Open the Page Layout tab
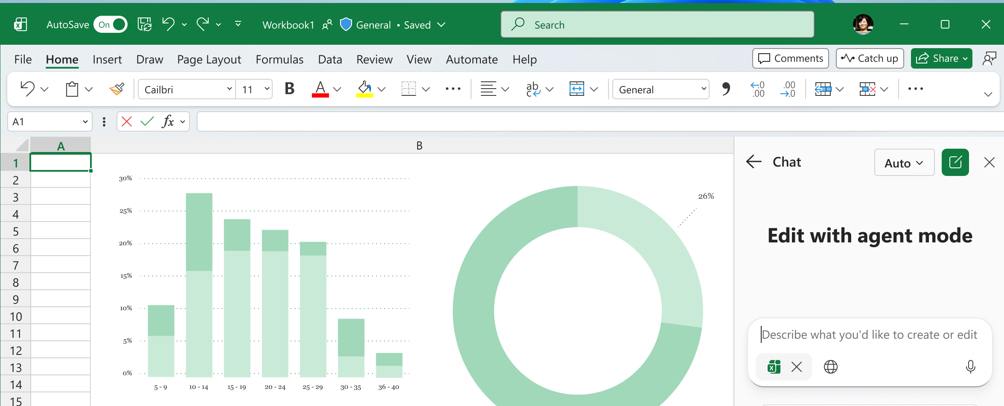The image size is (1004, 406). point(209,59)
